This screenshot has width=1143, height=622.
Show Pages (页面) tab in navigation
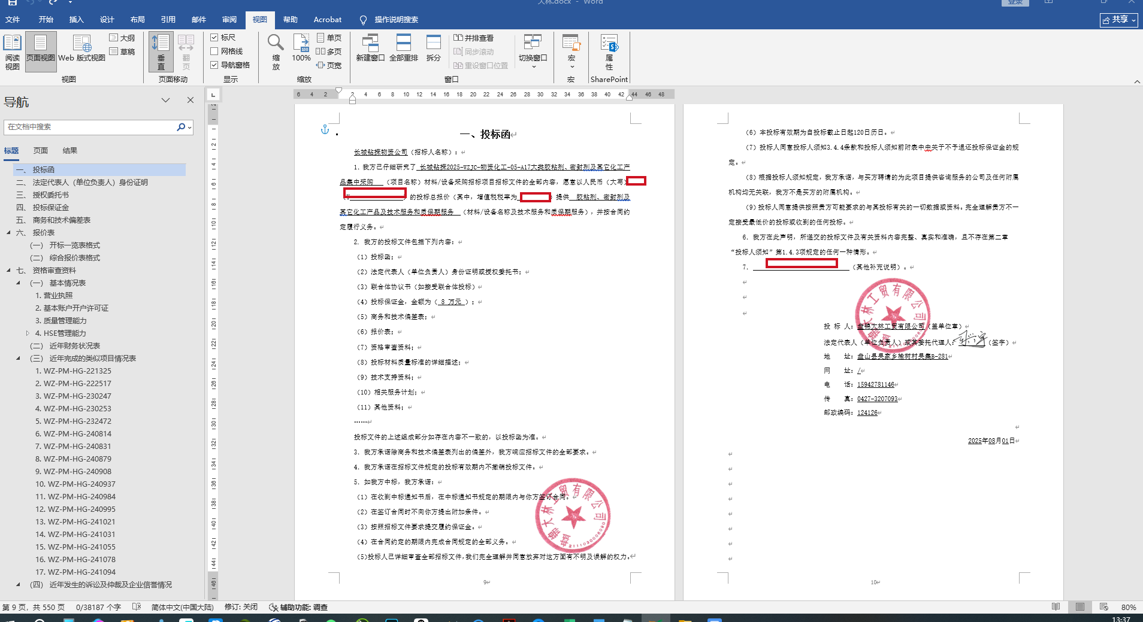pyautogui.click(x=41, y=151)
